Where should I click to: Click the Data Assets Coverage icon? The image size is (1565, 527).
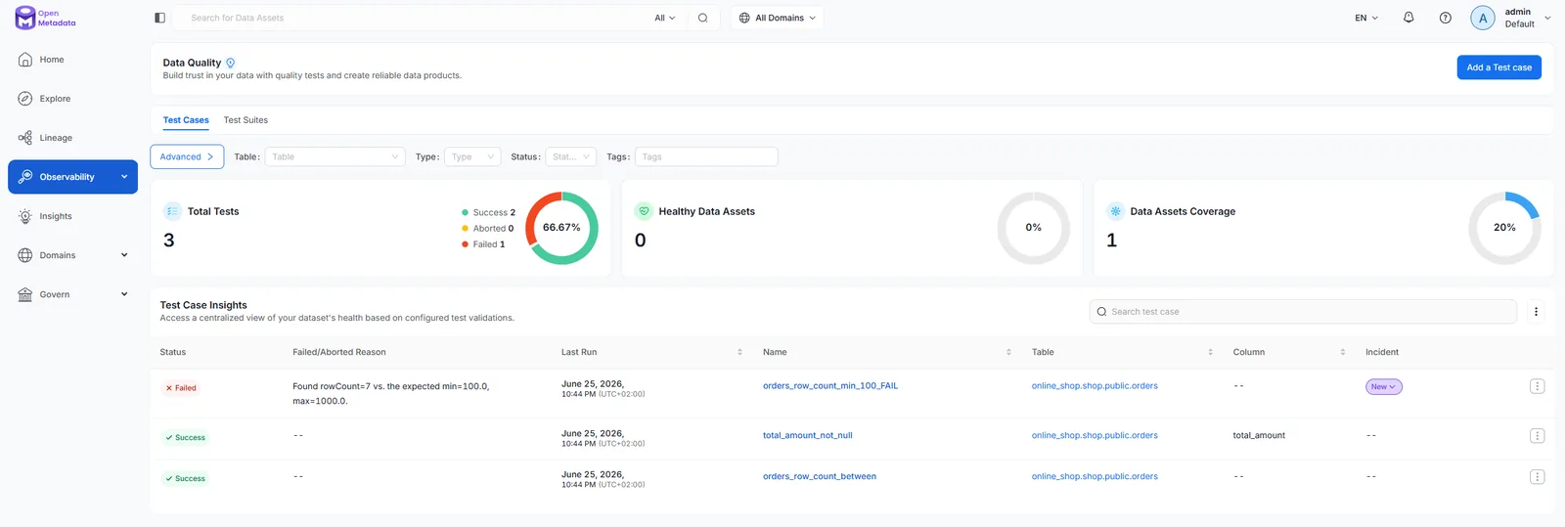coord(1115,211)
